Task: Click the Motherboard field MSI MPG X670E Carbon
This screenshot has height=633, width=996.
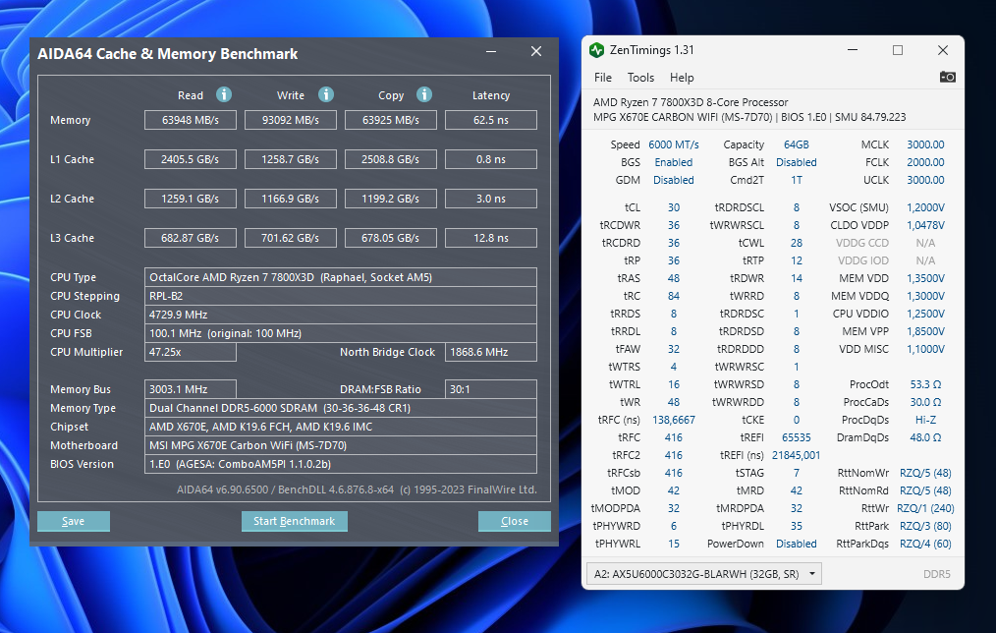Action: coord(341,445)
